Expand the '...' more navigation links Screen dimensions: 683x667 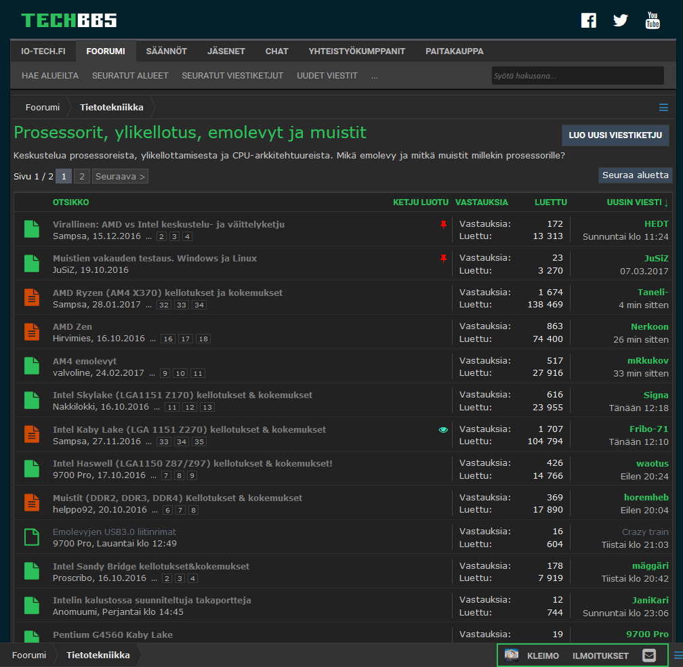tap(375, 76)
